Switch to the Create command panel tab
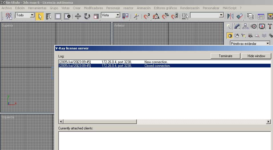 pos(229,27)
